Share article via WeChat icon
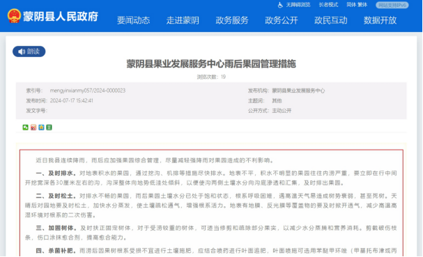 [x=25, y=127]
